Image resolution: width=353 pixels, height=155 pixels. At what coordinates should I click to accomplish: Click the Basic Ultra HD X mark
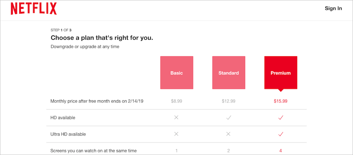pos(176,134)
